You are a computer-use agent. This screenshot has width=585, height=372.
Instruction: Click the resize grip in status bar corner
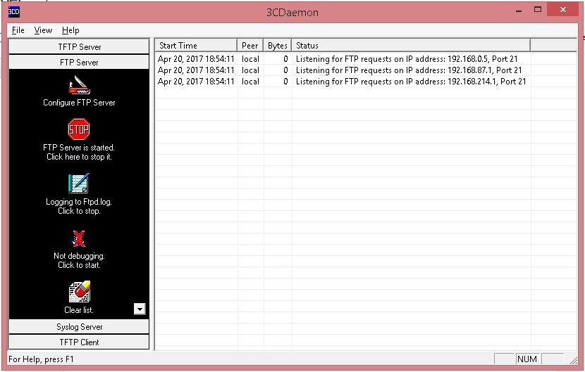(x=574, y=360)
